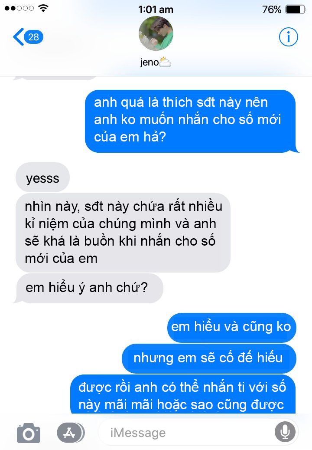Tap the blue message starting "anh quá là thích"
312x450 pixels.
pos(192,121)
